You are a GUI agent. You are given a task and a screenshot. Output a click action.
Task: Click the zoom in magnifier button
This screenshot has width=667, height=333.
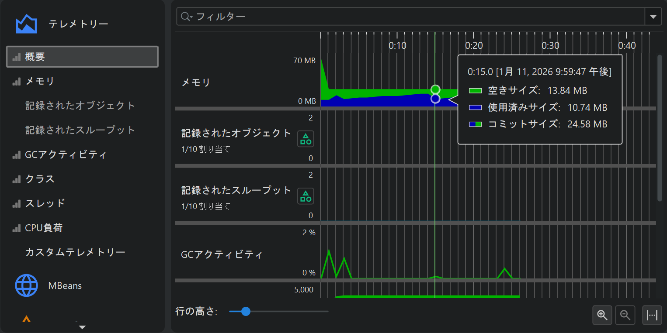tap(602, 315)
